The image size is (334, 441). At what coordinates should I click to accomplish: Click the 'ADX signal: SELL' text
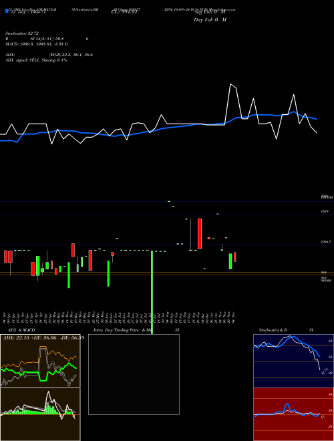(36, 60)
